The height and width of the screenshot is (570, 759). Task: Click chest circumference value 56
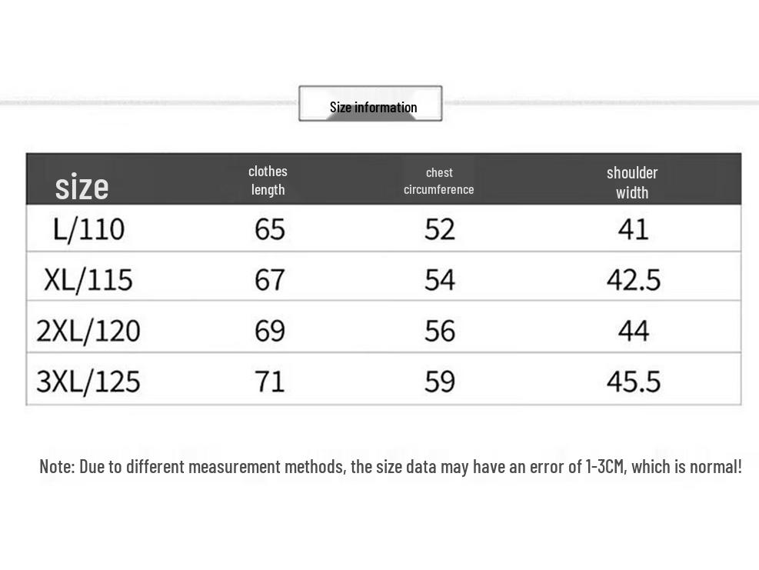point(440,332)
